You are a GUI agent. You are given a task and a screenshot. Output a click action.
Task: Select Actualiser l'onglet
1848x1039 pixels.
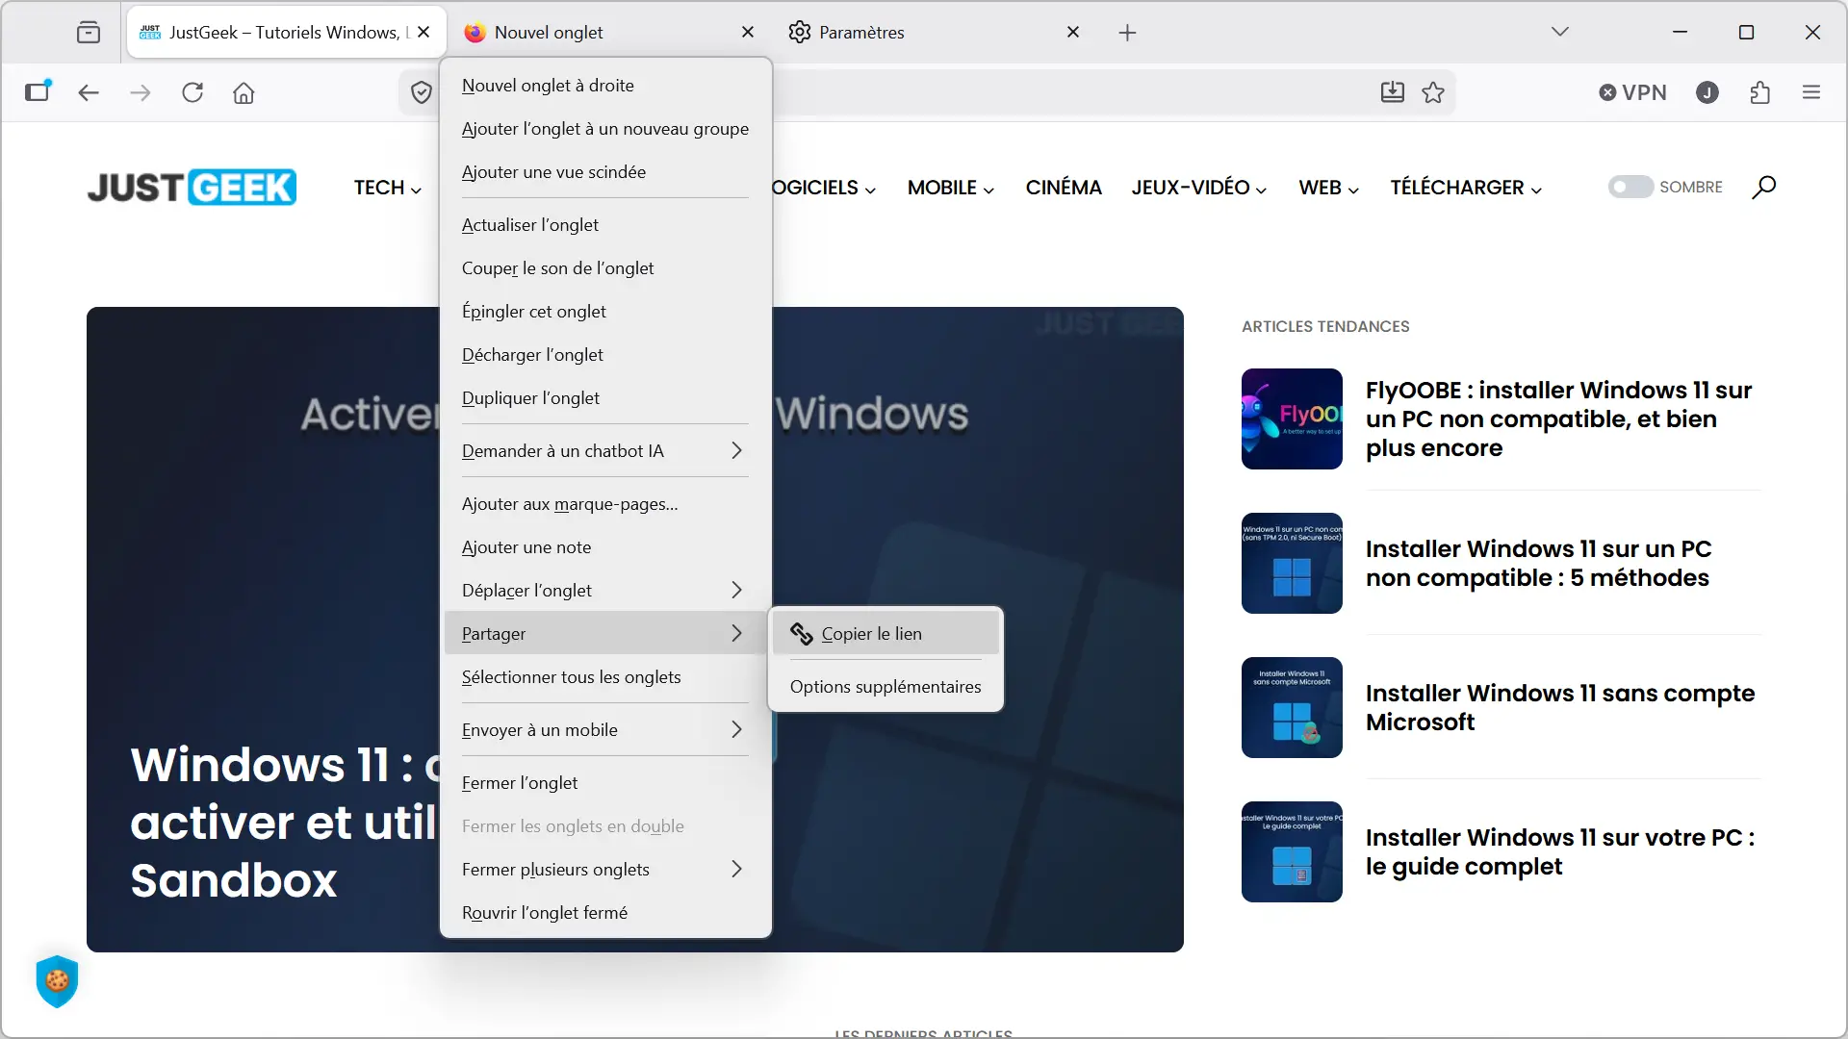point(605,224)
